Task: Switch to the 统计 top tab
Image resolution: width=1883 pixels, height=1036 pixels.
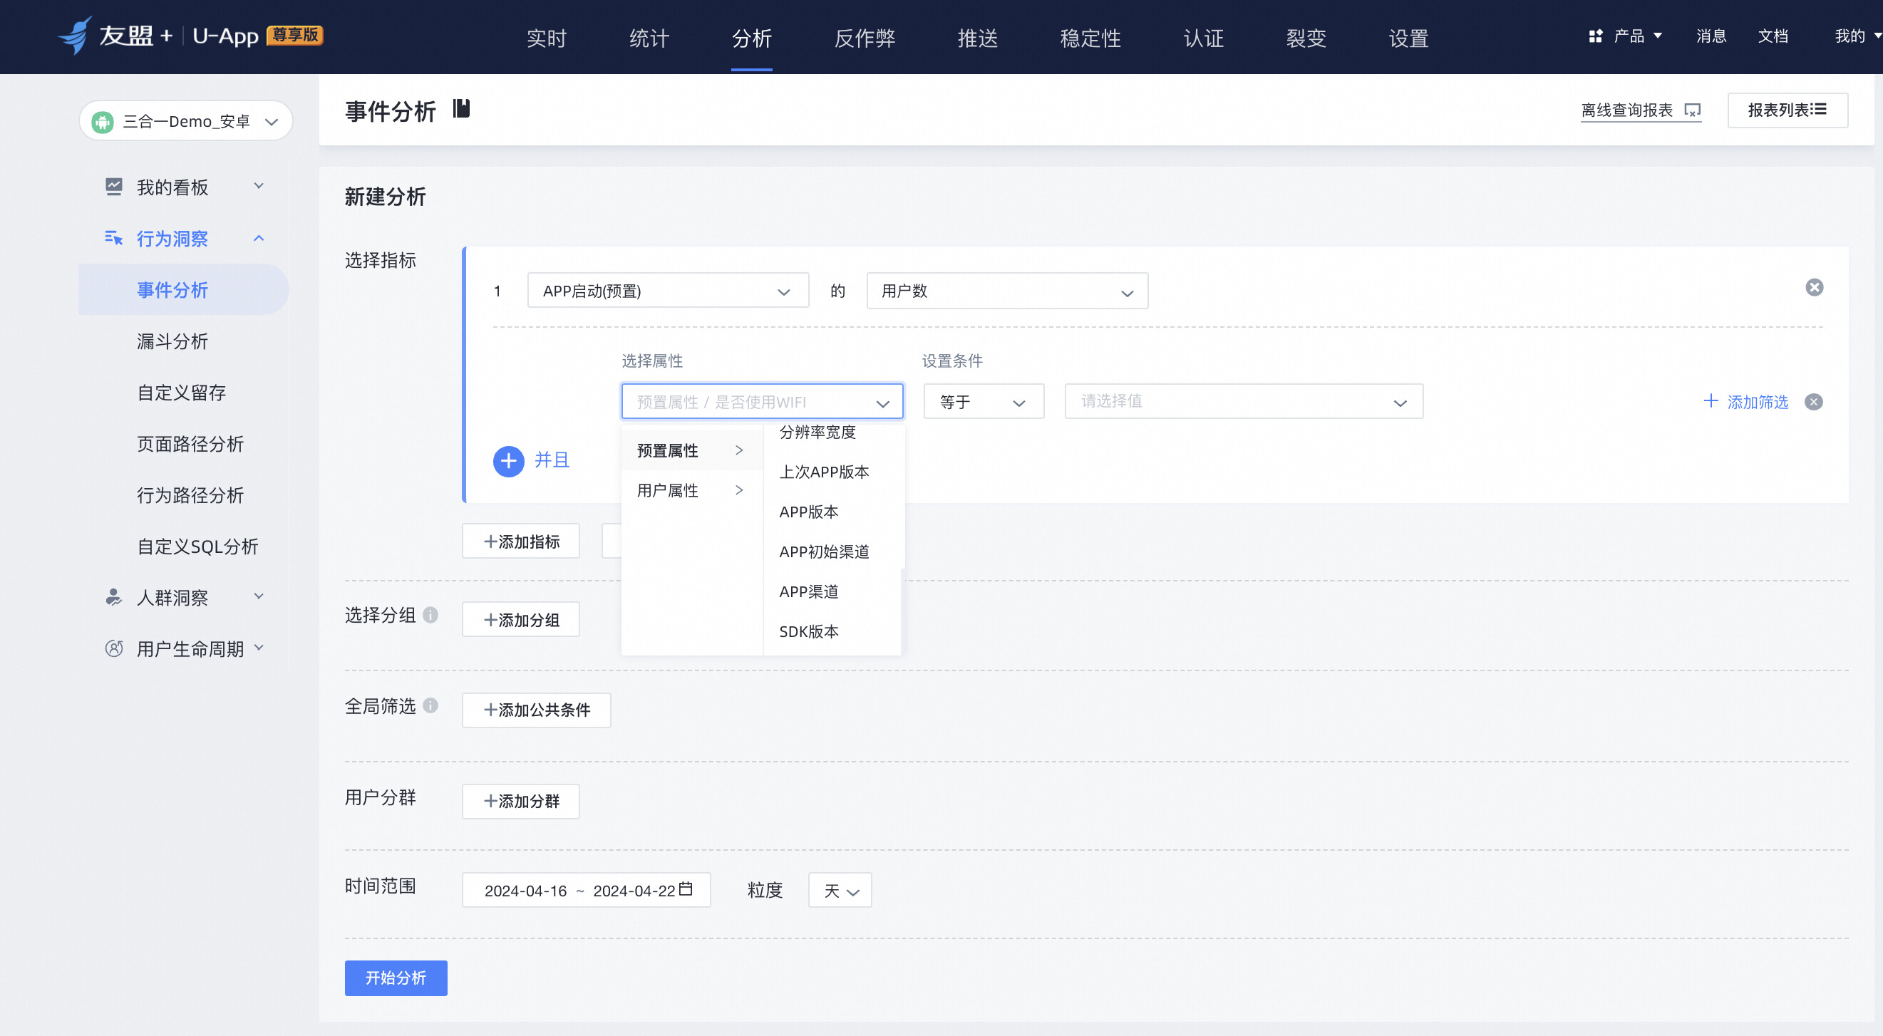Action: (x=649, y=38)
